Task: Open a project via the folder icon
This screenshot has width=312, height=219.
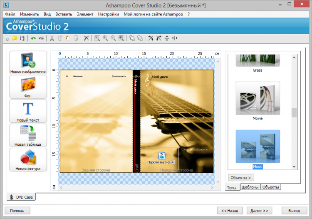Action: [15, 38]
